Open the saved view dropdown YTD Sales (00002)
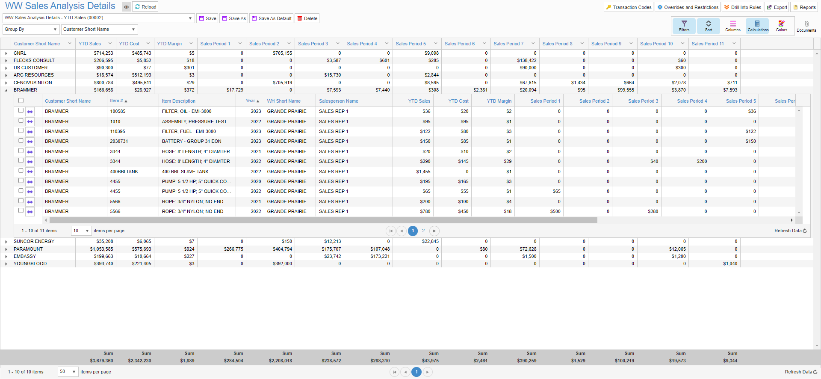The height and width of the screenshot is (379, 821). point(98,18)
